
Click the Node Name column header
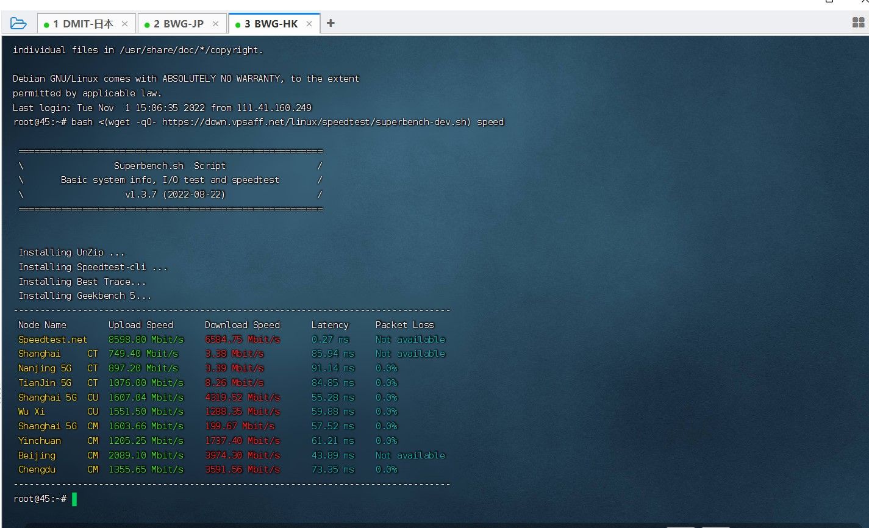point(42,325)
